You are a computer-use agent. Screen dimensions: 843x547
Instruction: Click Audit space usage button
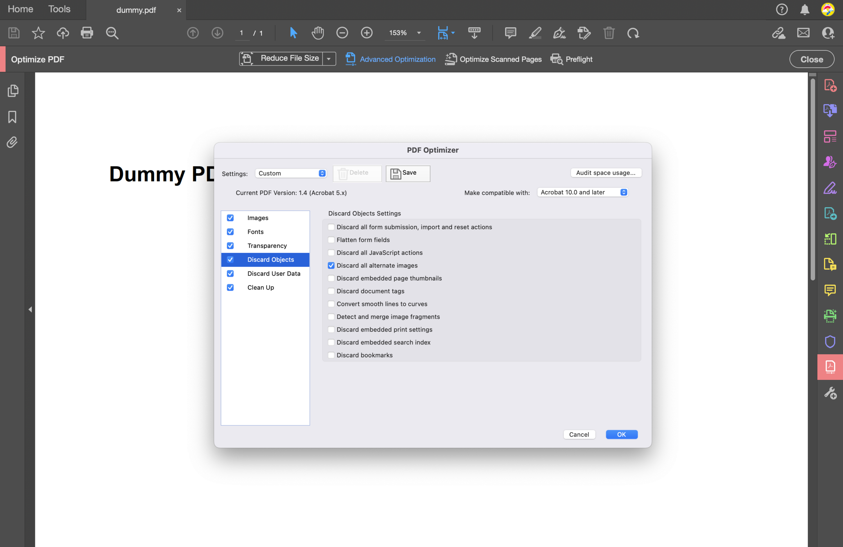coord(606,173)
